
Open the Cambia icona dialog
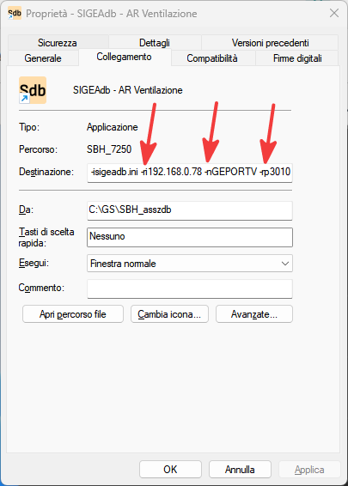pyautogui.click(x=169, y=314)
